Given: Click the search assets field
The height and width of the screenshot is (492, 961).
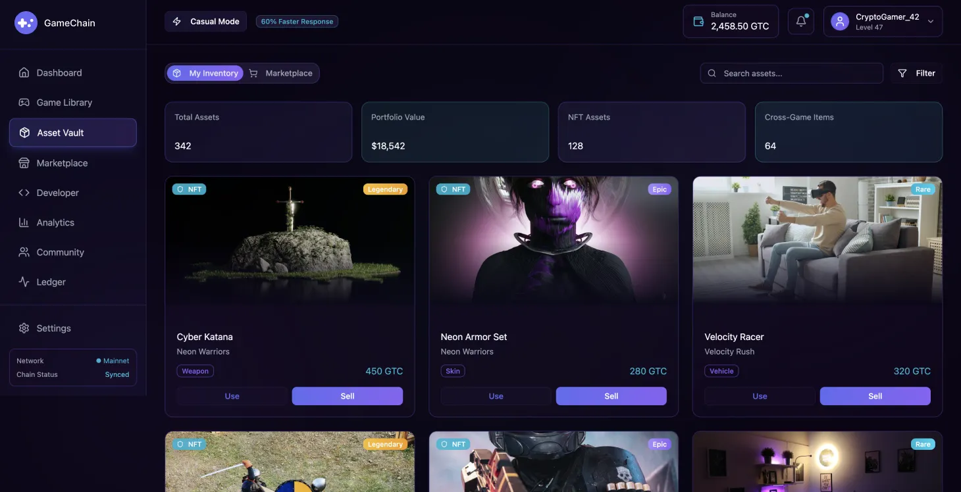Looking at the screenshot, I should click(791, 73).
